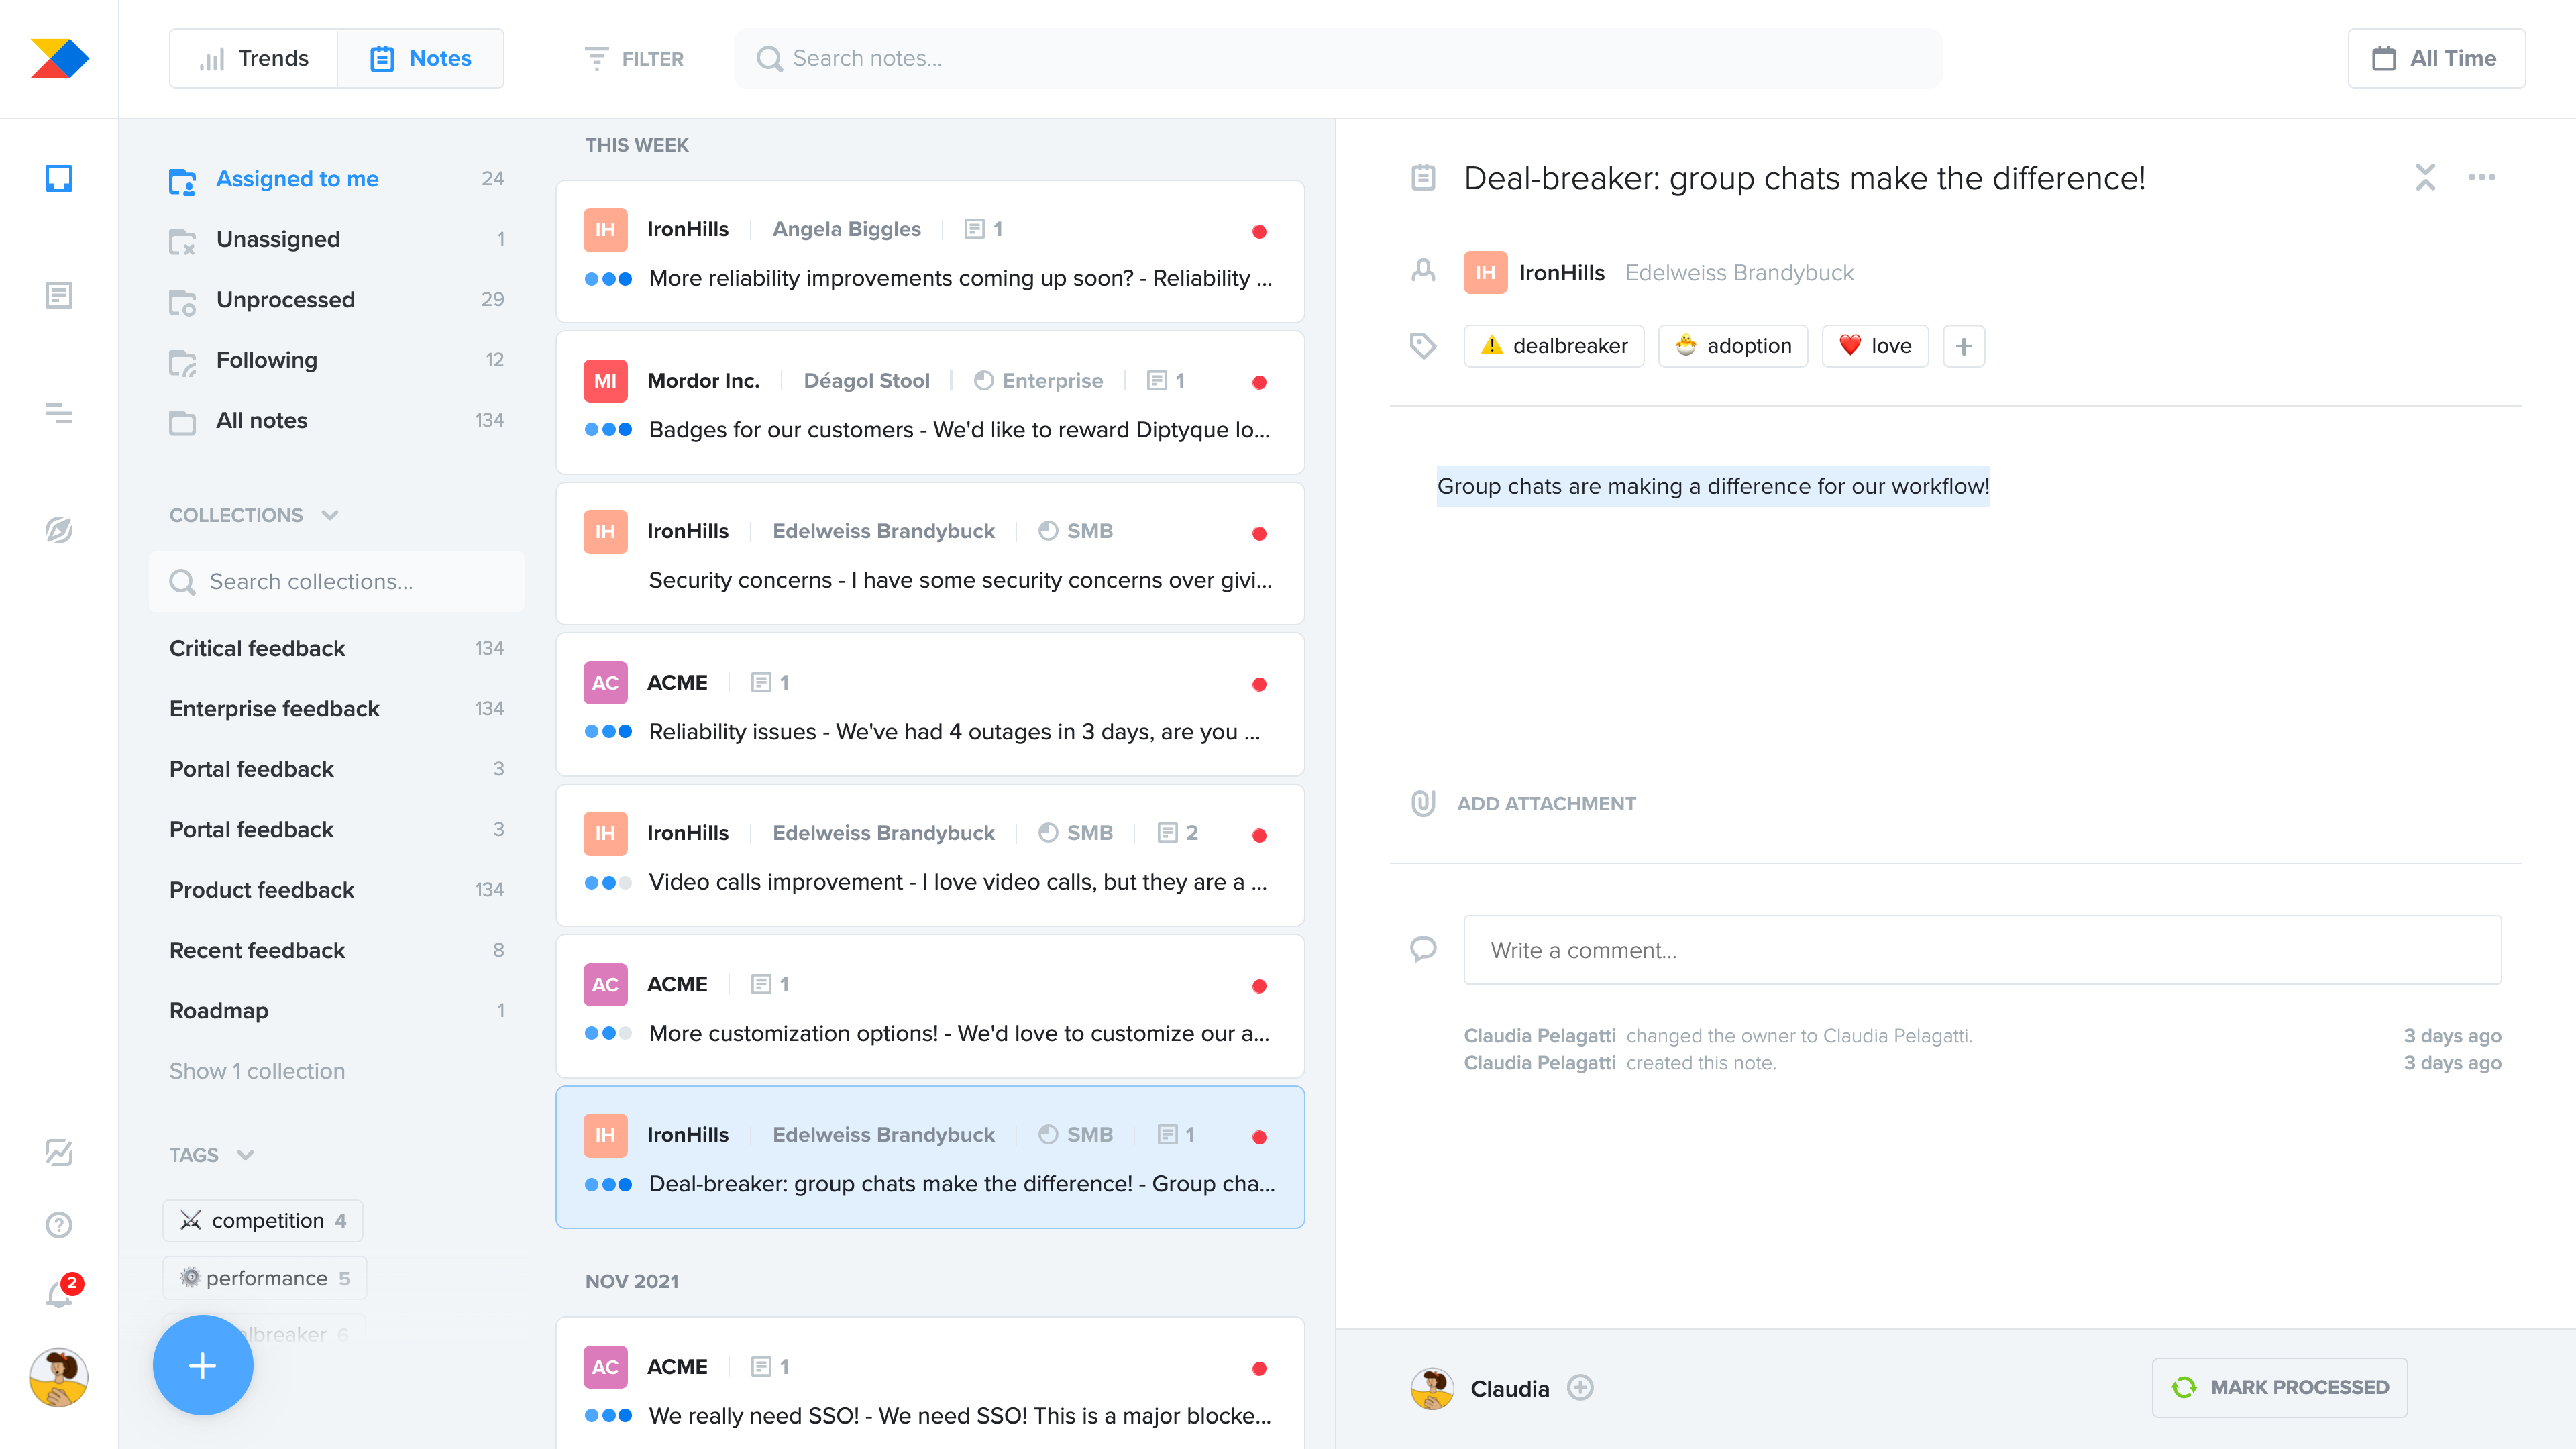
Task: Focus the Search collections field
Action: pos(337,581)
